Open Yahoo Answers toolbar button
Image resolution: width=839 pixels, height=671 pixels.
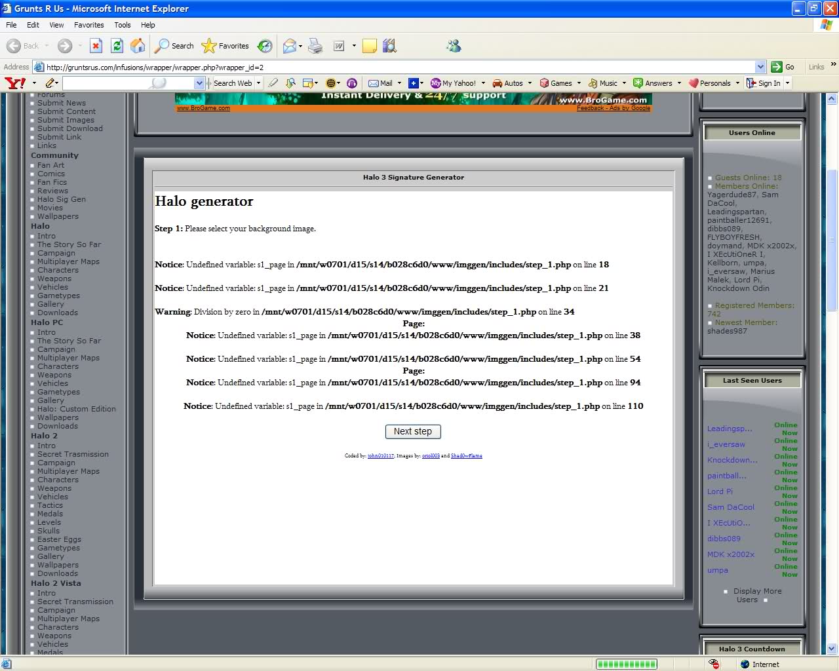(x=653, y=83)
